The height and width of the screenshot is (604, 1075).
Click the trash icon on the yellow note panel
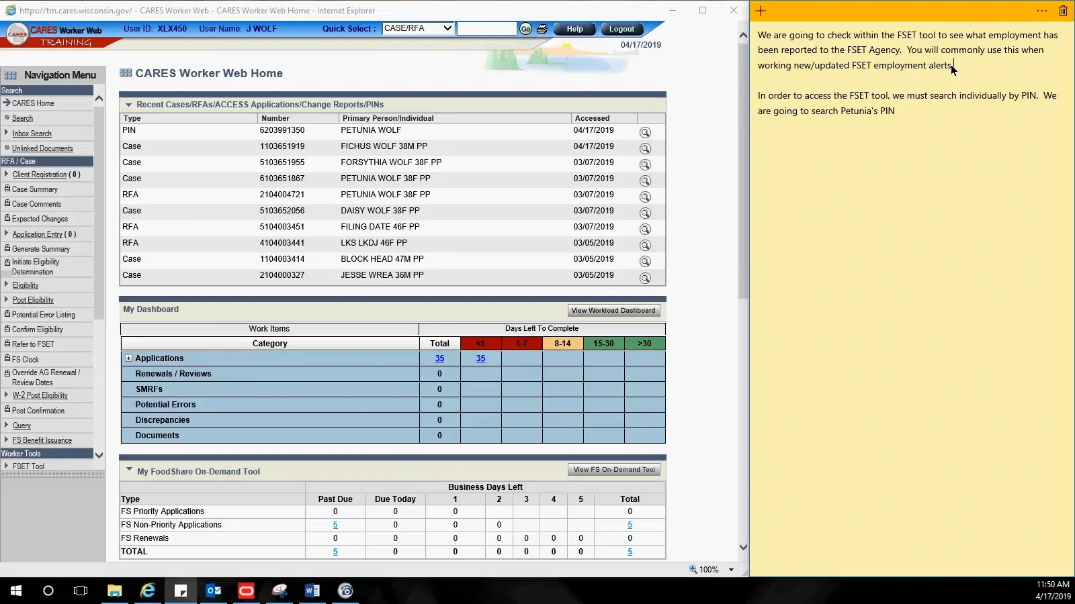tap(1063, 11)
